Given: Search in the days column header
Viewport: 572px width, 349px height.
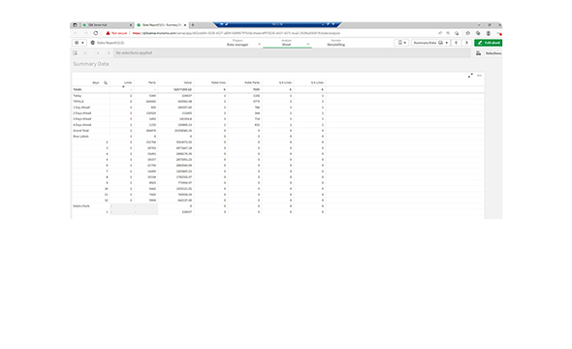Looking at the screenshot, I should click(106, 82).
